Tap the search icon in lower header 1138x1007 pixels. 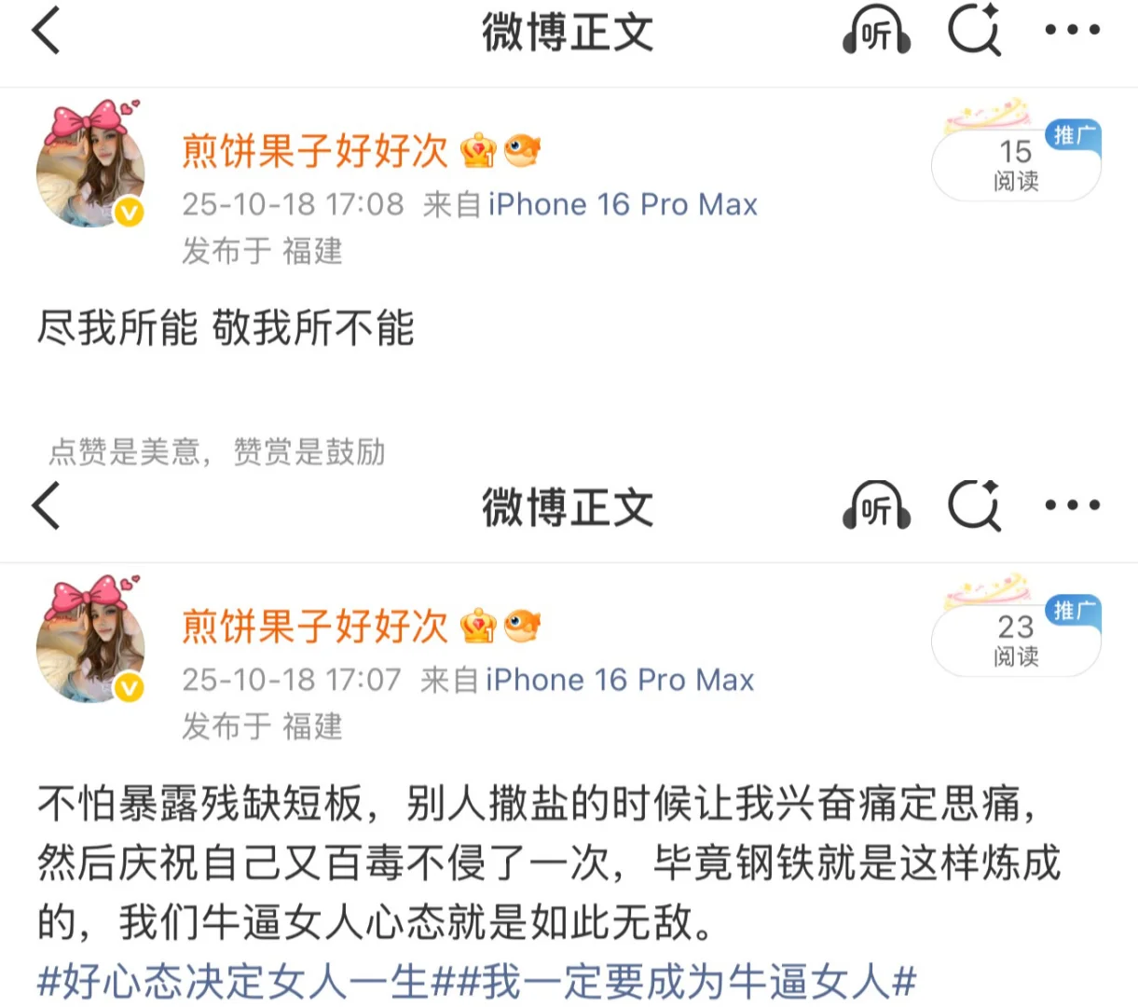pos(974,505)
